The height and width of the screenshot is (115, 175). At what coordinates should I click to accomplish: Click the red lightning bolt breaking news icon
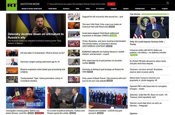tap(48, 4)
